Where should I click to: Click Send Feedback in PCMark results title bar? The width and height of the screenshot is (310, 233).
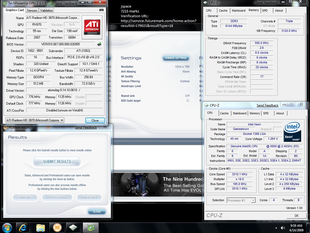coord(86,128)
